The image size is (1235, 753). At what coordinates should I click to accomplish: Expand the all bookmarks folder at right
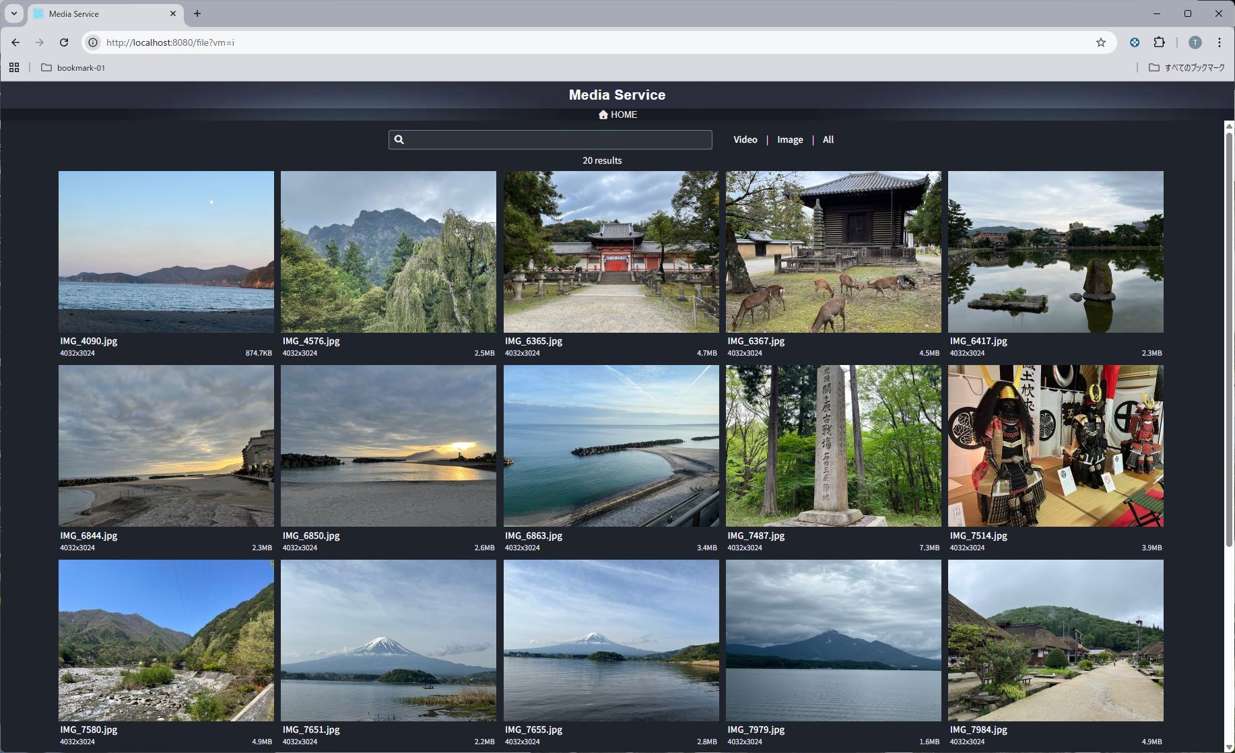pyautogui.click(x=1187, y=67)
